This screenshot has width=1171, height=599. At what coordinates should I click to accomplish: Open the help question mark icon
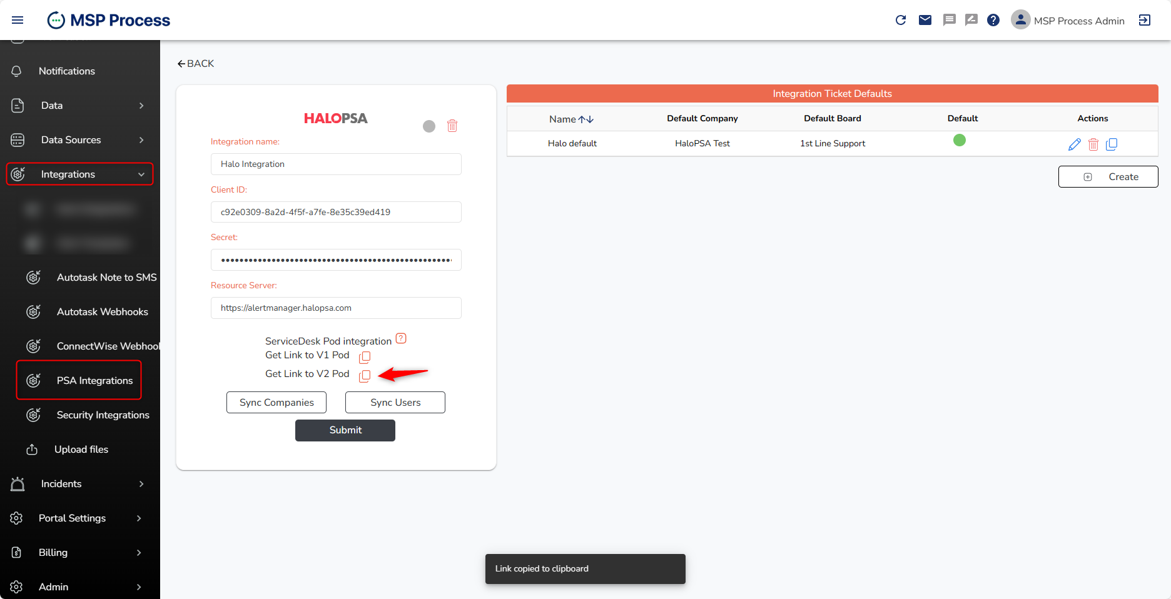(993, 20)
